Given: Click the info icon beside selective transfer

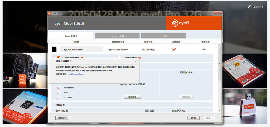Looking at the screenshot, I should 139,58.
